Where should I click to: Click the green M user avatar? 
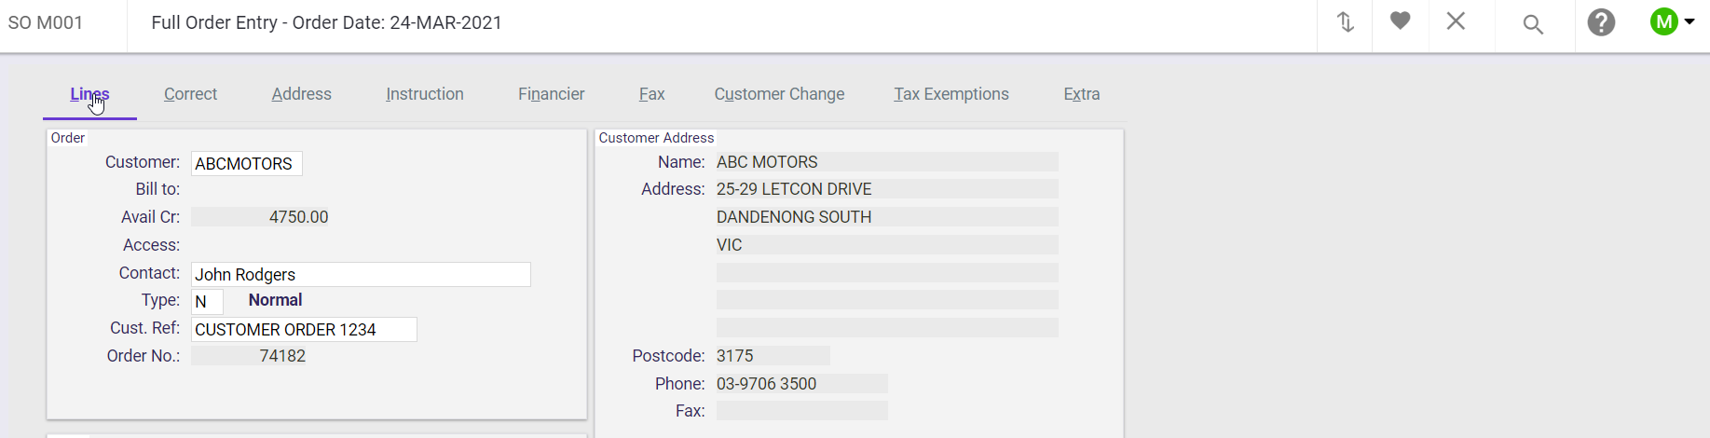[1663, 21]
